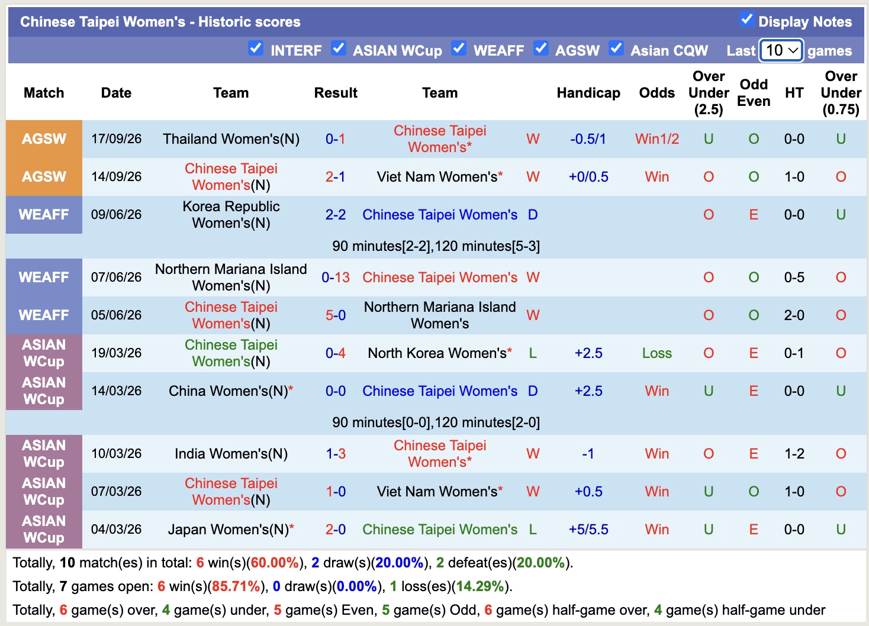
Task: Select the 0-5 half-time score
Action: (x=794, y=277)
